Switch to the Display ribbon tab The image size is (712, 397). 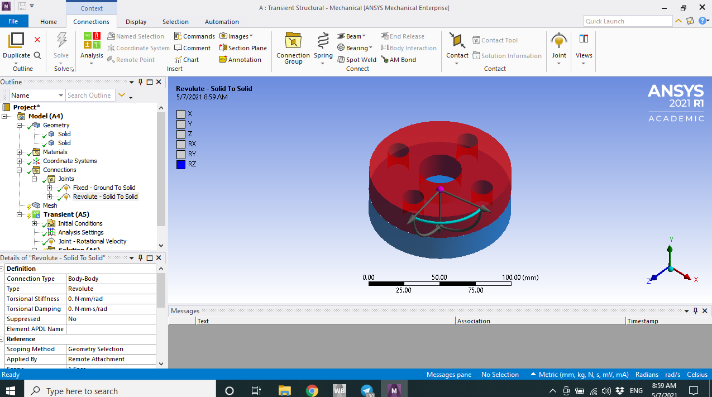coord(136,22)
